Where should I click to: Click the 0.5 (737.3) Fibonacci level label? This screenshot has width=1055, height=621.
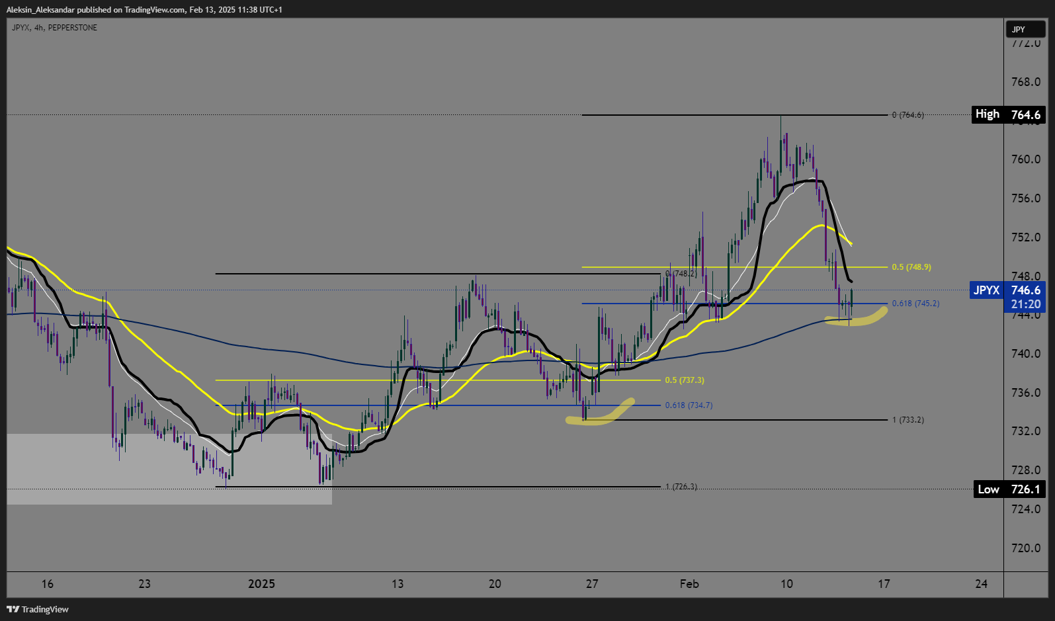[685, 380]
